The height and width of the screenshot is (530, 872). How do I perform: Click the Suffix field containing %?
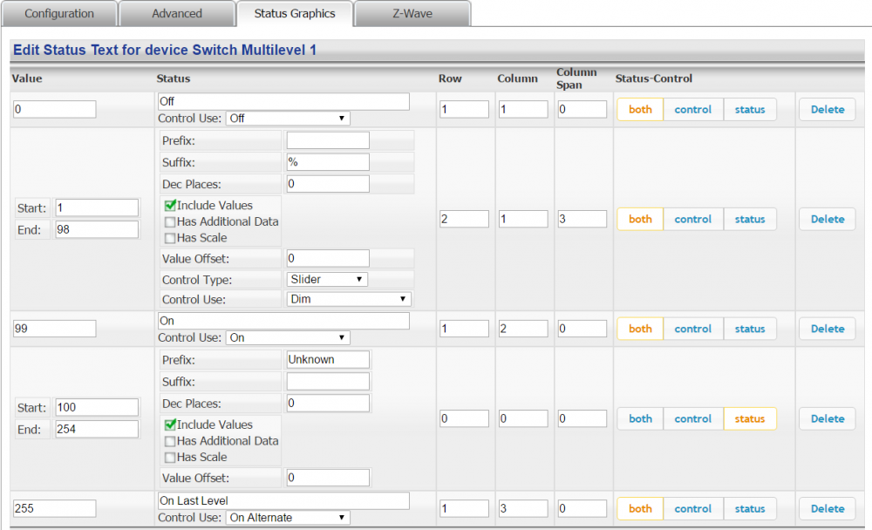point(328,162)
